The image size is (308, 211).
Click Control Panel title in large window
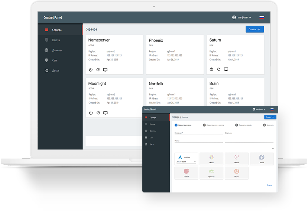pyautogui.click(x=53, y=17)
